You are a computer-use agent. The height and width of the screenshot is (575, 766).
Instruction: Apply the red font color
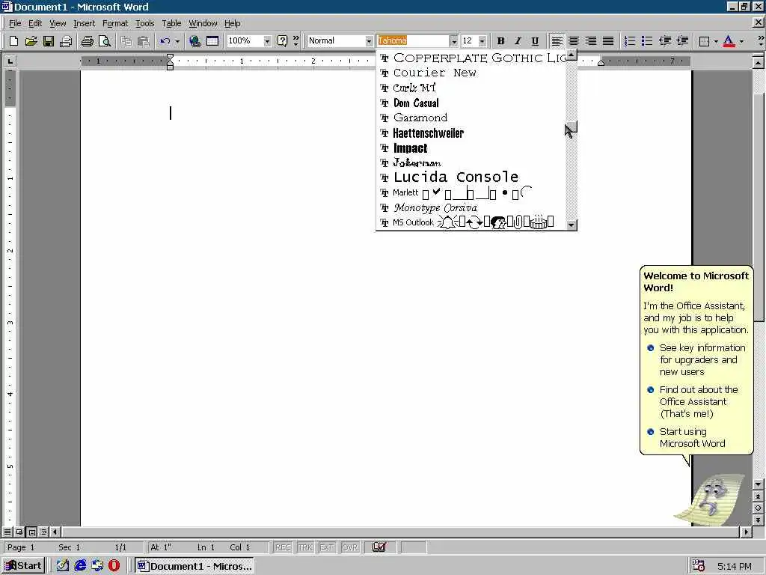729,41
